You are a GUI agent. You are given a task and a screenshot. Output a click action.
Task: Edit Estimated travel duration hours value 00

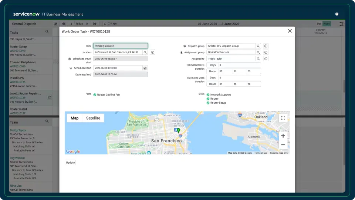pos(226,71)
